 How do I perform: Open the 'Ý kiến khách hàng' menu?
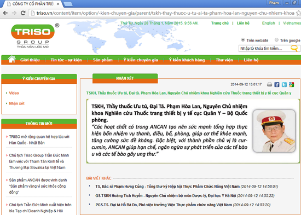point(187,60)
